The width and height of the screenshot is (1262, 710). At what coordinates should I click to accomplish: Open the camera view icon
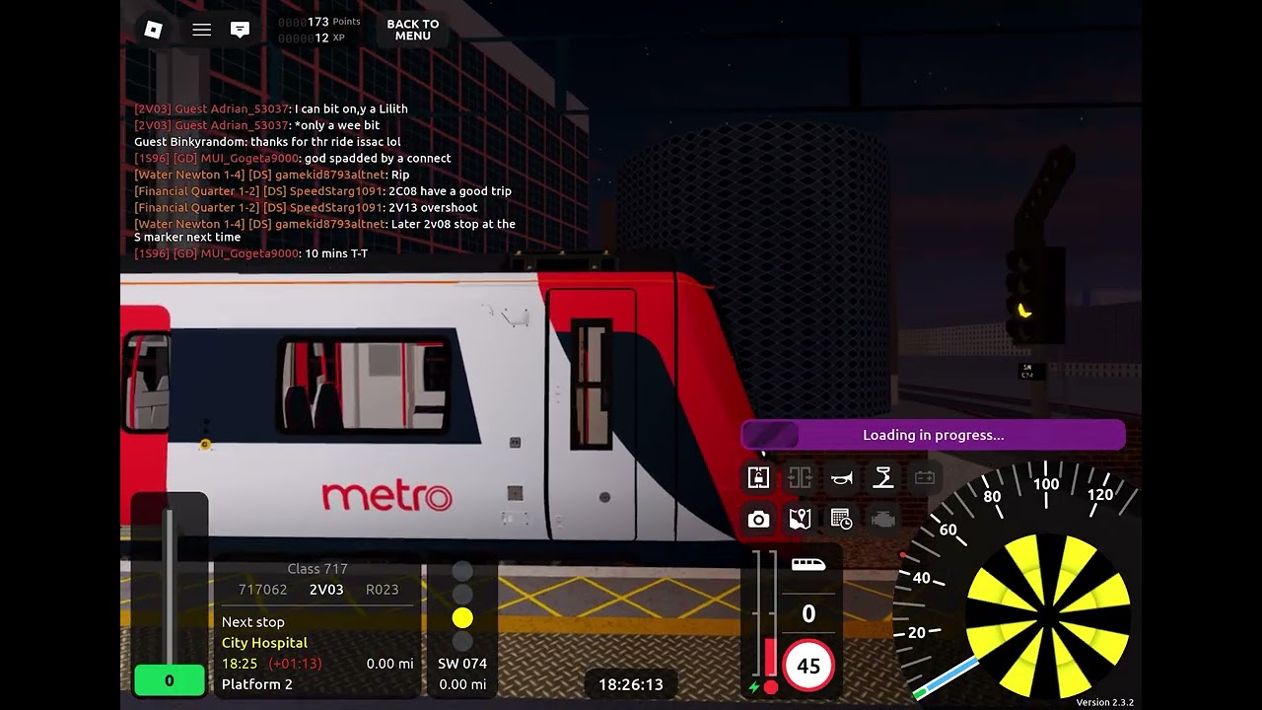tap(758, 519)
